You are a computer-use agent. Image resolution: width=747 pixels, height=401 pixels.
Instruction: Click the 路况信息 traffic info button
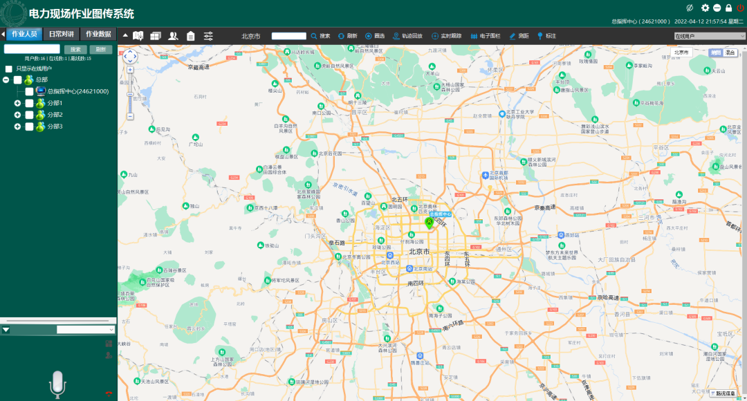(723, 393)
